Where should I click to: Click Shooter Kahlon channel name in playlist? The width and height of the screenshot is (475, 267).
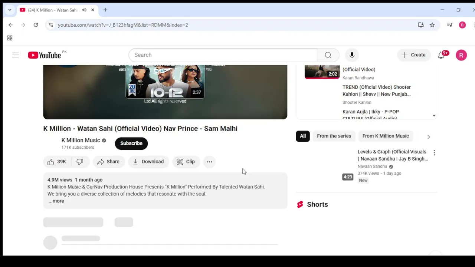[x=357, y=102]
